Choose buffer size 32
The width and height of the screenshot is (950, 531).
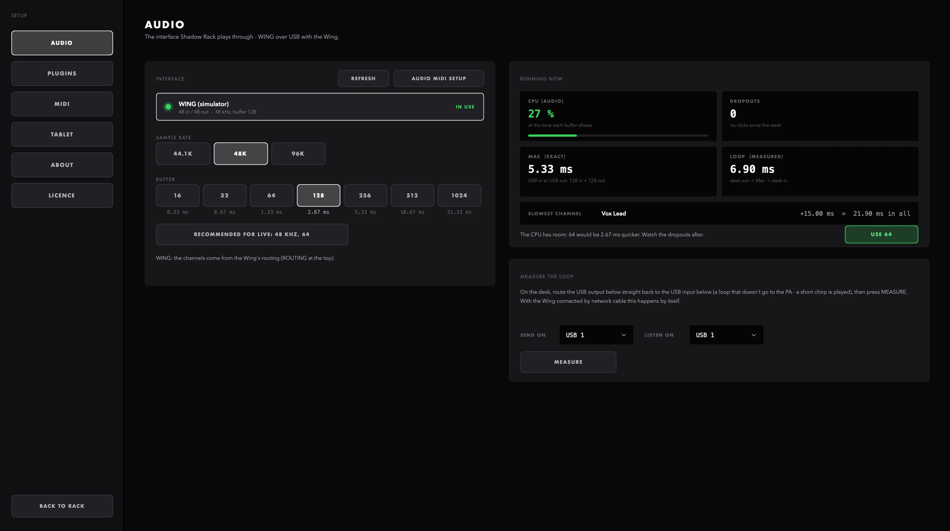(x=224, y=195)
